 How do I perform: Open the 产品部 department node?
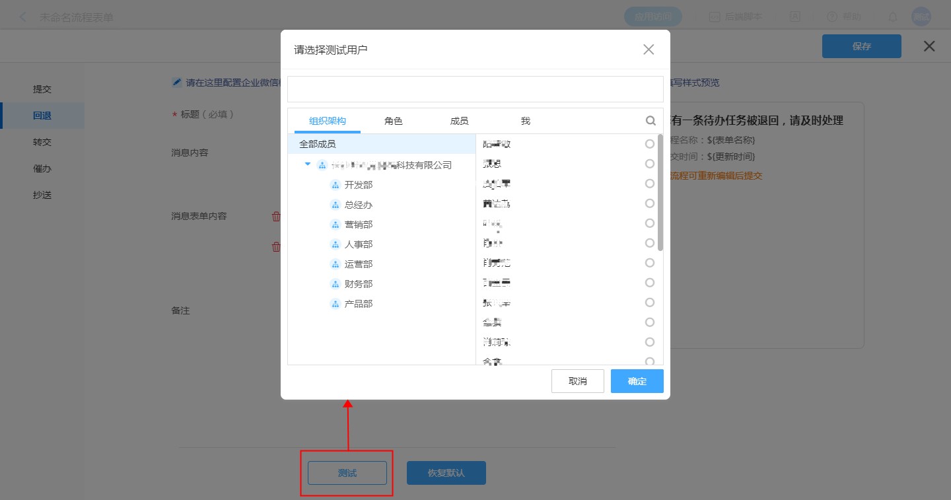359,304
